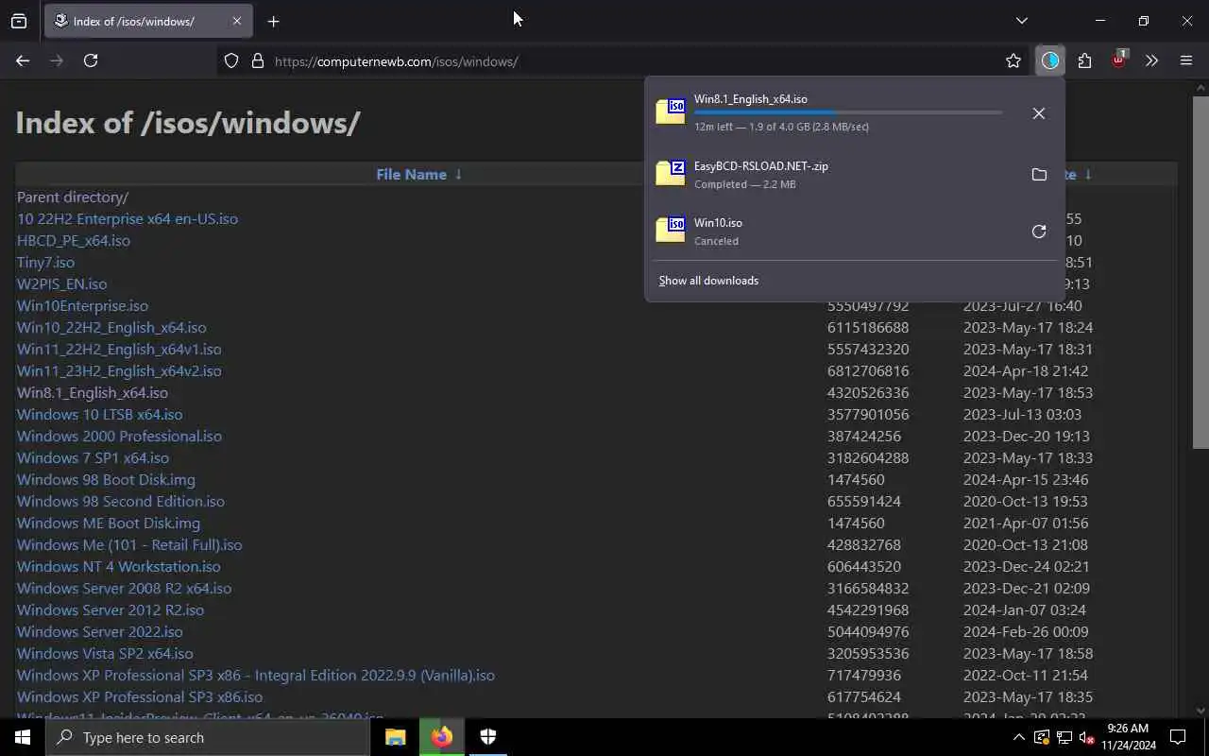Cancel the Win8.1_English_x64.iso download

1039,113
